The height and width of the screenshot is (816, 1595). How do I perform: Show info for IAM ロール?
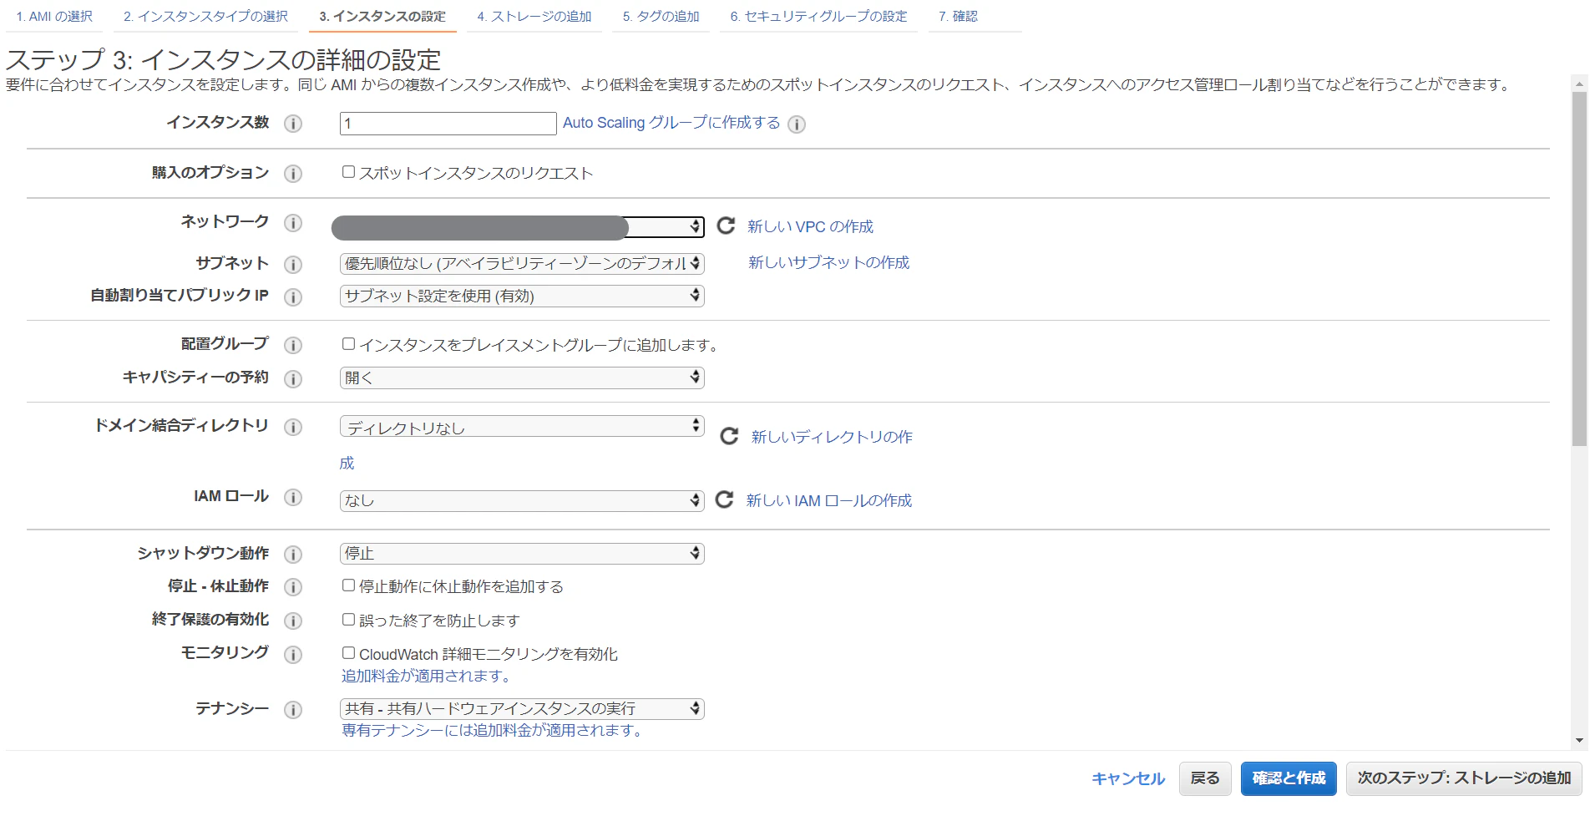tap(293, 498)
